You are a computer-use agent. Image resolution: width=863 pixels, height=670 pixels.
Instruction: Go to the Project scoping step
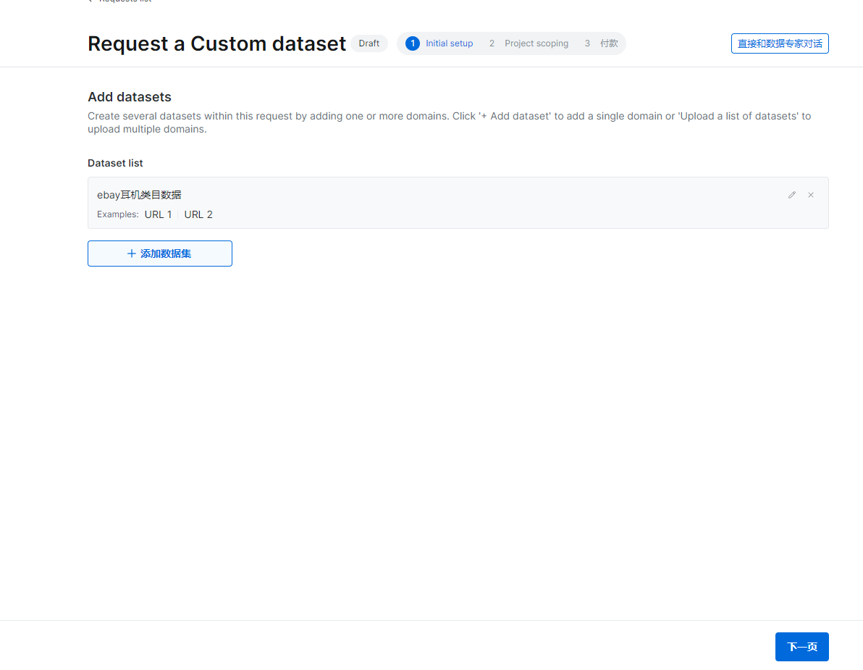coord(529,43)
